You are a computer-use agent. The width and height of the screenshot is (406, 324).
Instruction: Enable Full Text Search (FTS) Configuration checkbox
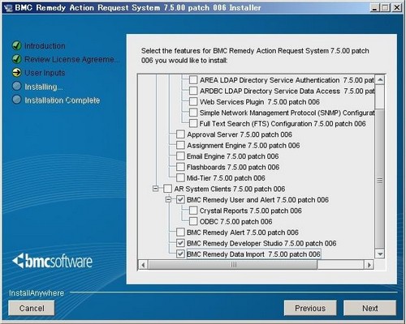click(193, 123)
